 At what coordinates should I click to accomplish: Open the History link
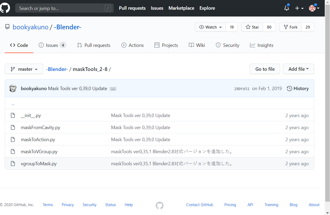click(x=298, y=89)
